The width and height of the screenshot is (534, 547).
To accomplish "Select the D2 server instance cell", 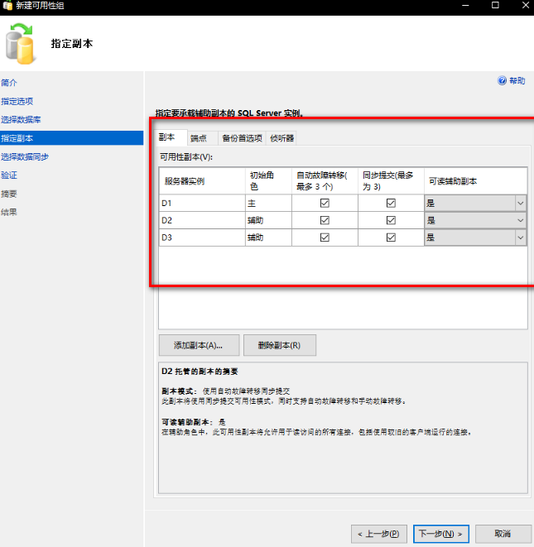I will 200,220.
